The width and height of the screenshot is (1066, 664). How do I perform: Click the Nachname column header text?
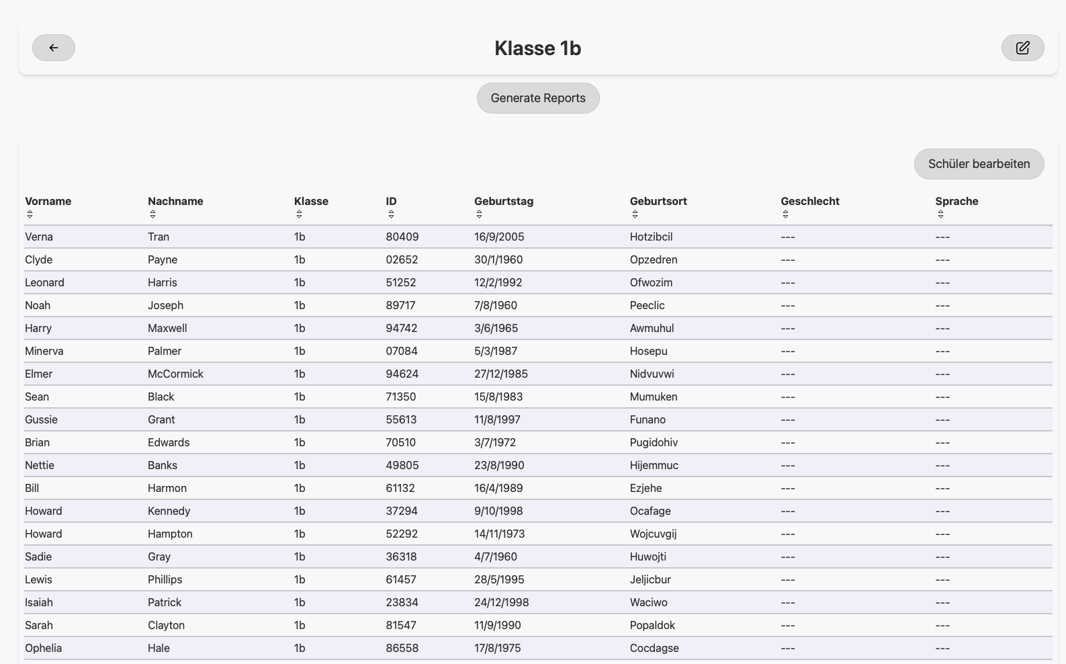tap(175, 201)
